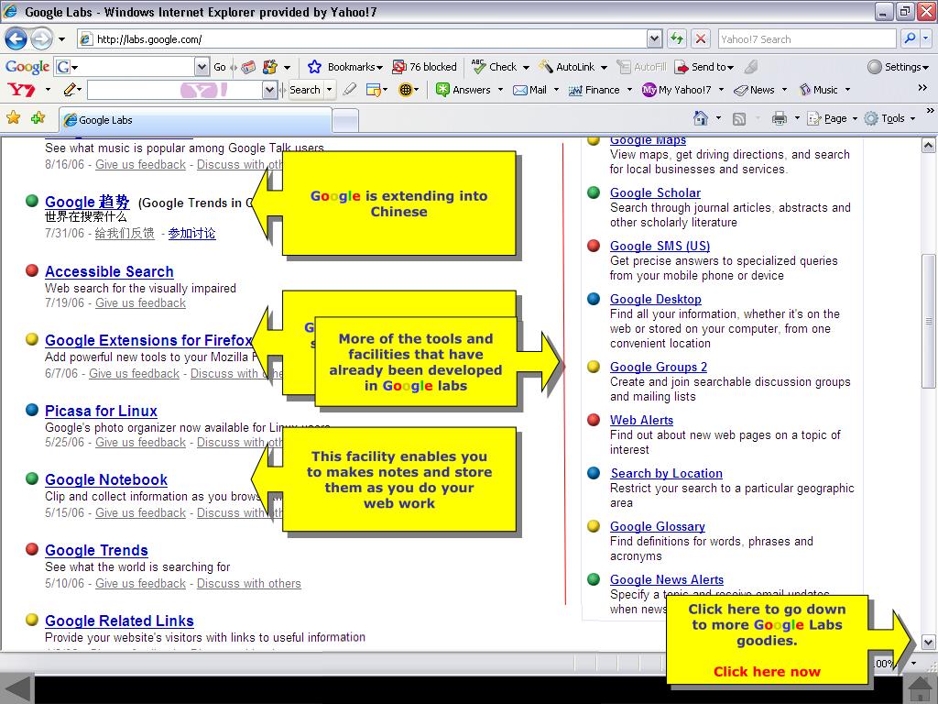
Task: Expand the Yahoo toolbar Search dropdown arrow
Action: (329, 90)
